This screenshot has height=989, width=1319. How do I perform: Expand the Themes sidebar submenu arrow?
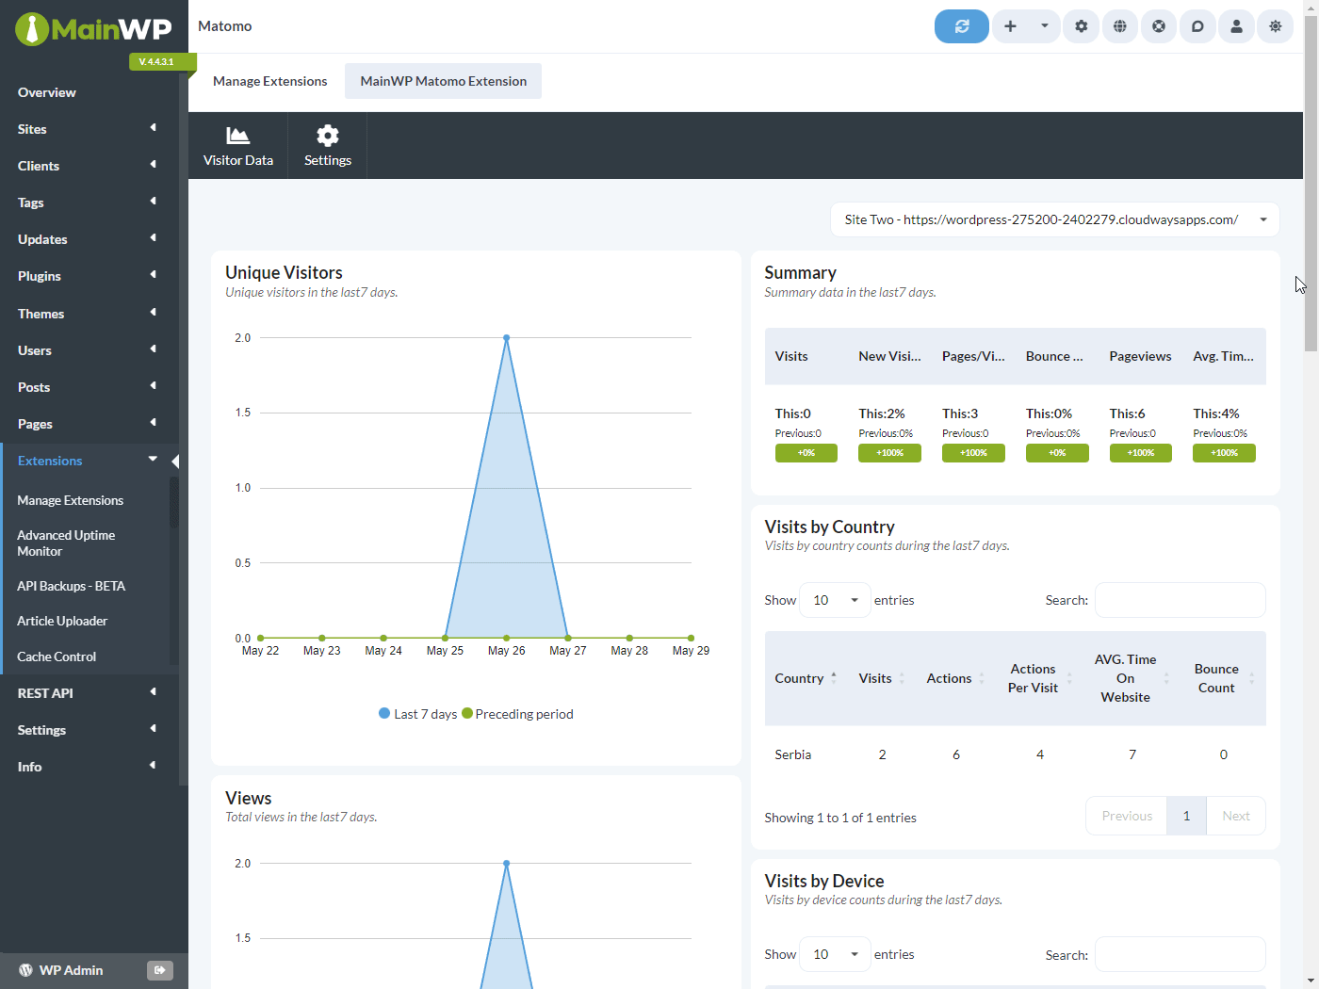[153, 313]
